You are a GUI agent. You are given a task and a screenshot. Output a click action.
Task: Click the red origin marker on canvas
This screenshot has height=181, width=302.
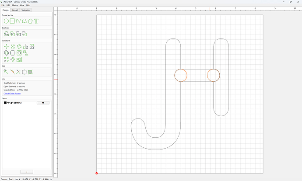click(x=96, y=173)
